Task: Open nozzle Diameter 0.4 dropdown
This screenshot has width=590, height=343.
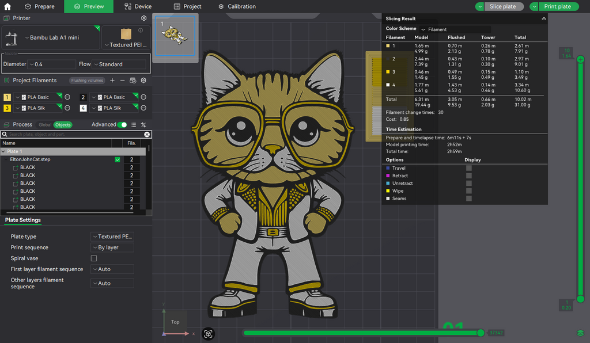Action: click(x=52, y=64)
